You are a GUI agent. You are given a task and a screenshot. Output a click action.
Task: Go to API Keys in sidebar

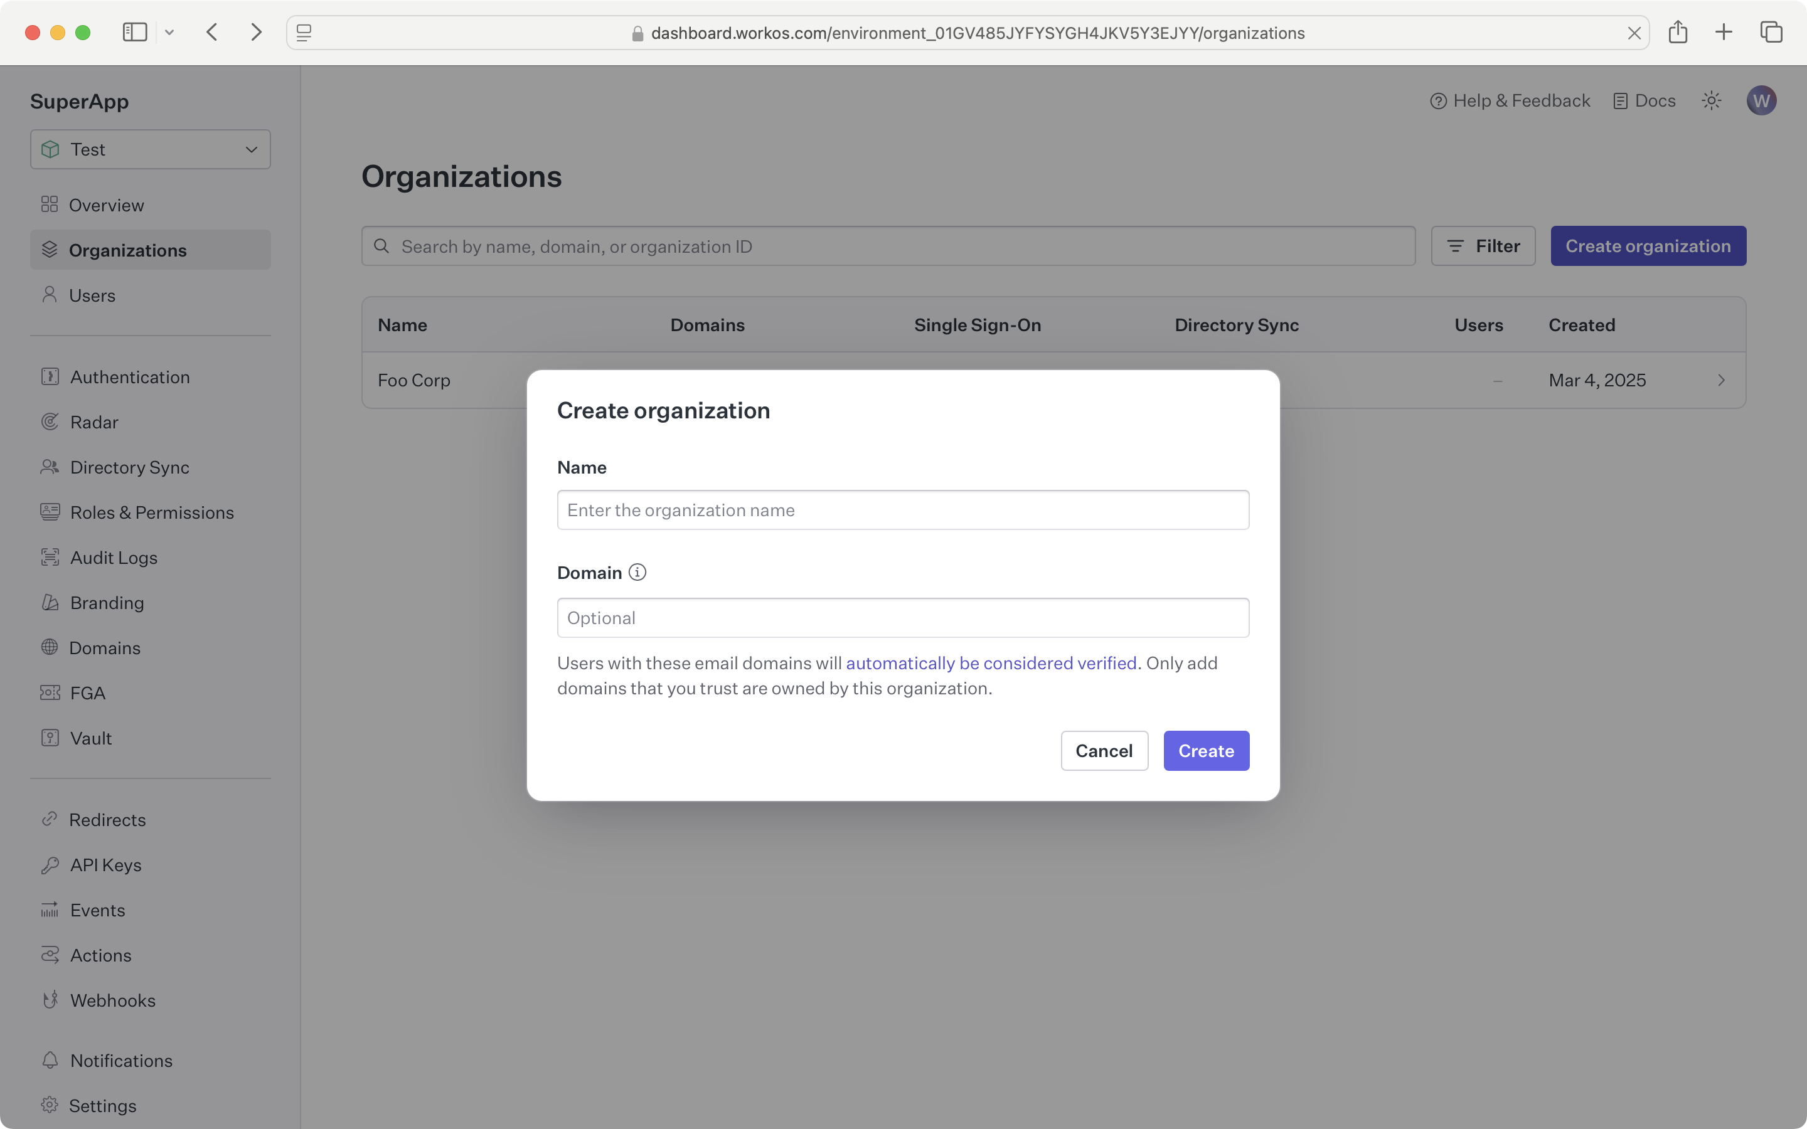(105, 865)
